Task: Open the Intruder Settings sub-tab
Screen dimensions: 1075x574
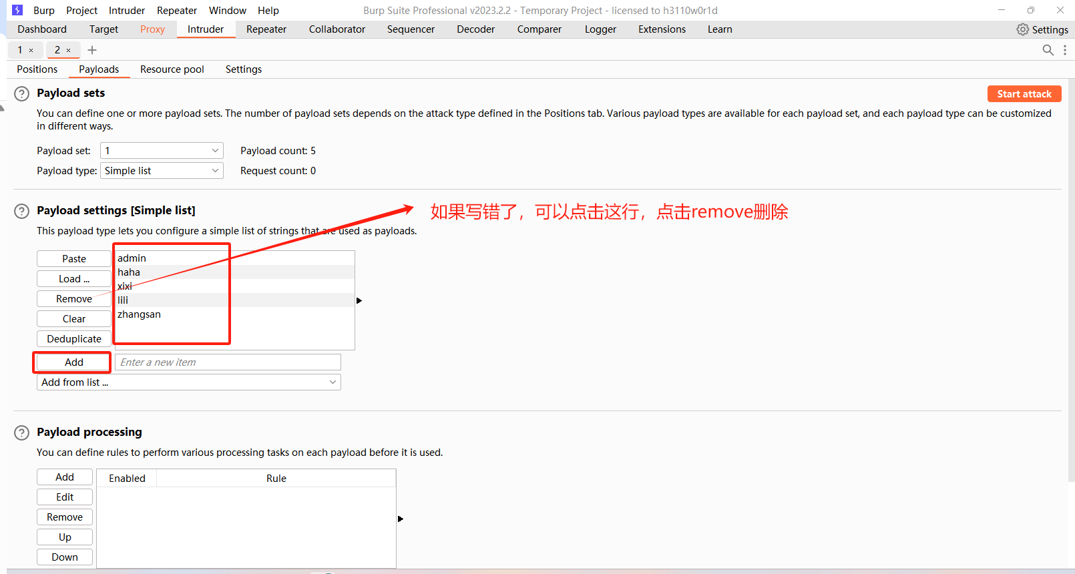Action: coord(244,69)
